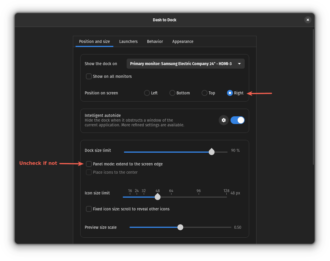The width and height of the screenshot is (330, 261).
Task: Open the primary monitor dropdown
Action: tap(185, 64)
